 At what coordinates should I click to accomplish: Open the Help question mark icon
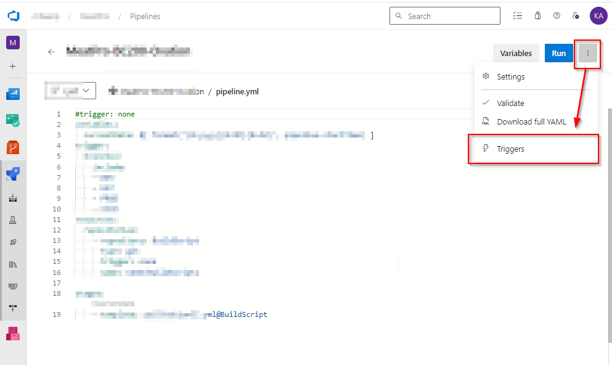click(557, 16)
